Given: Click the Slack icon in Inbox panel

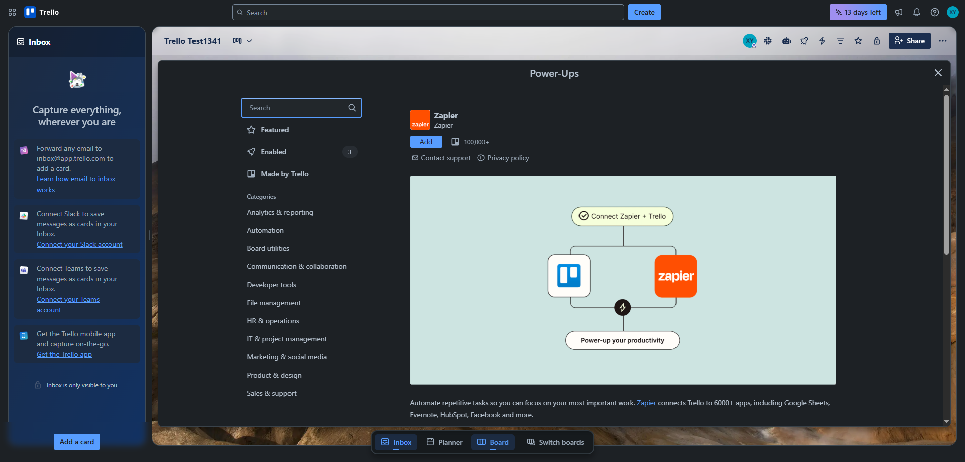Looking at the screenshot, I should tap(24, 216).
